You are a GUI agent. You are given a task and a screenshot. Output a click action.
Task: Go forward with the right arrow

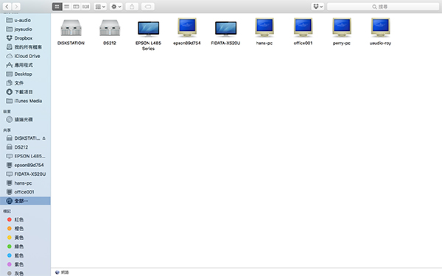(16, 7)
